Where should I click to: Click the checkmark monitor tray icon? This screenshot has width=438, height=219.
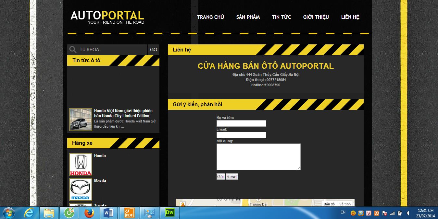coord(361,213)
